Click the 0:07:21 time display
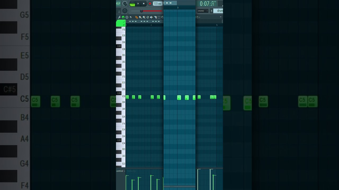 207,4
